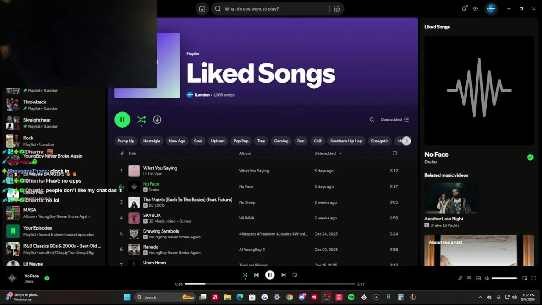
Task: Open the AI YoungBoy 2 album link
Action: [x=252, y=250]
